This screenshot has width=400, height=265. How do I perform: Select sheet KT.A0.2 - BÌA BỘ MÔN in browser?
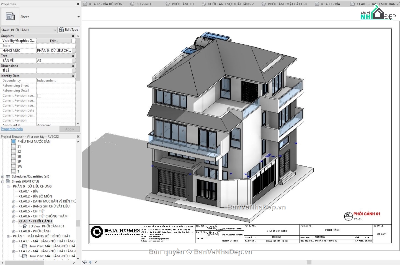coord(35,196)
